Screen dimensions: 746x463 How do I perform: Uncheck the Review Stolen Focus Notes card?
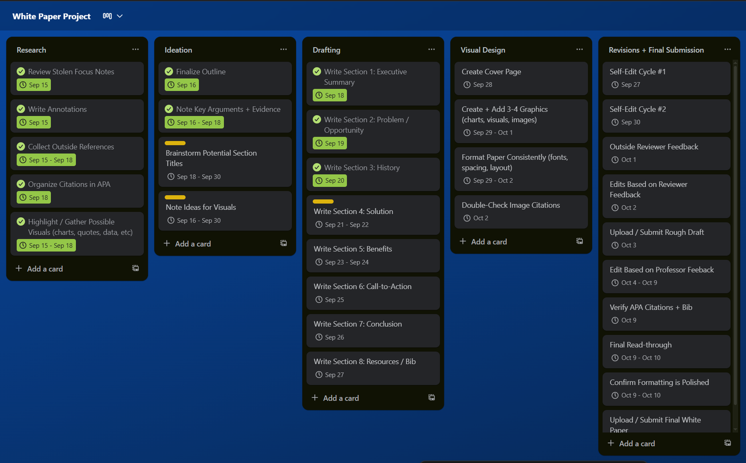click(x=21, y=71)
